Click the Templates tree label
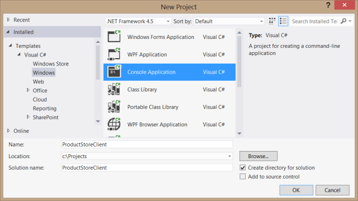The width and height of the screenshot is (358, 201). click(x=28, y=46)
